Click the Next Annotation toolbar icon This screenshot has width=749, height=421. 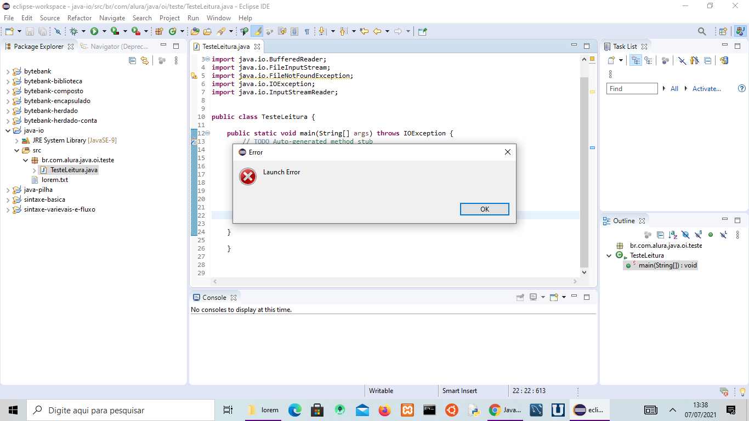coord(322,32)
